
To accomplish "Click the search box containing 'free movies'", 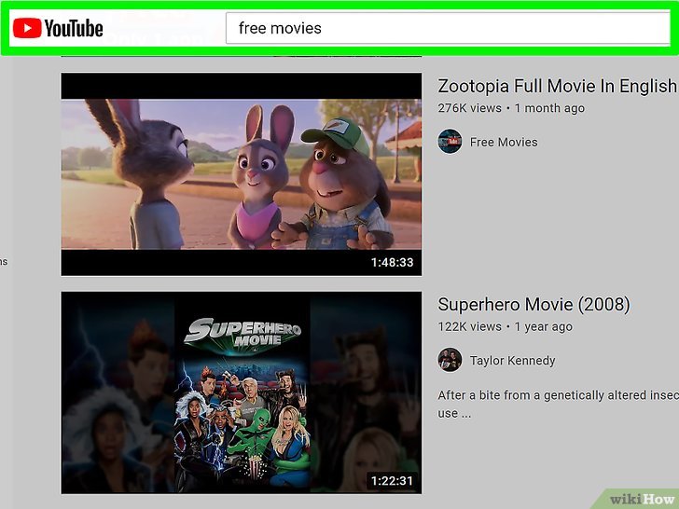I will (x=448, y=28).
